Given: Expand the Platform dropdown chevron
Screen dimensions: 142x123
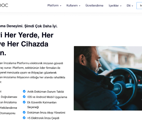Looking at the screenshot, I should coord(61,6).
